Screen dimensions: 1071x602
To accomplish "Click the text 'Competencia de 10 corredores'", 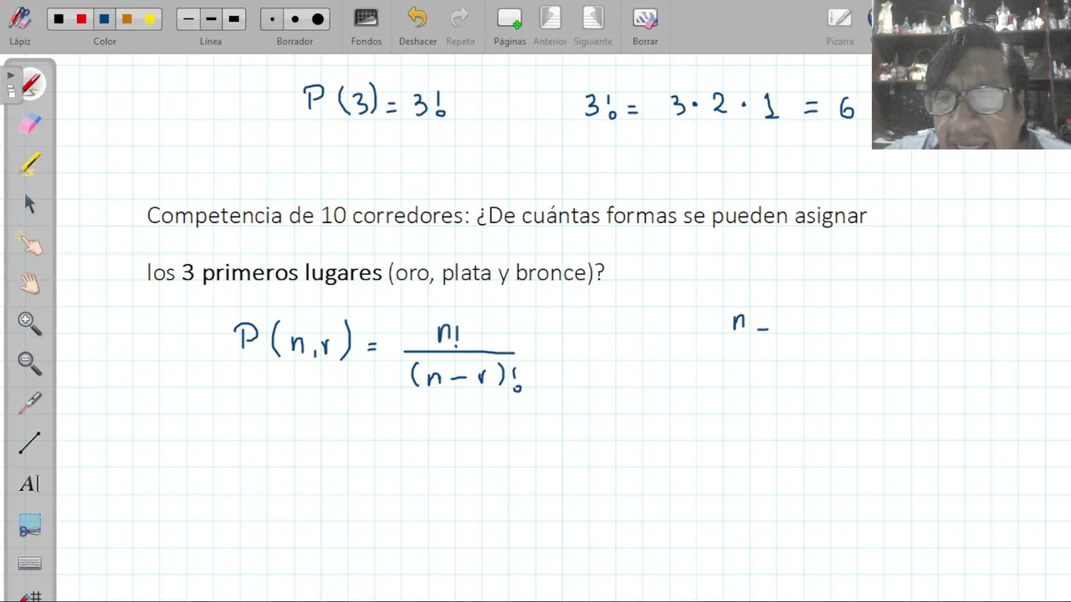I will (x=307, y=215).
